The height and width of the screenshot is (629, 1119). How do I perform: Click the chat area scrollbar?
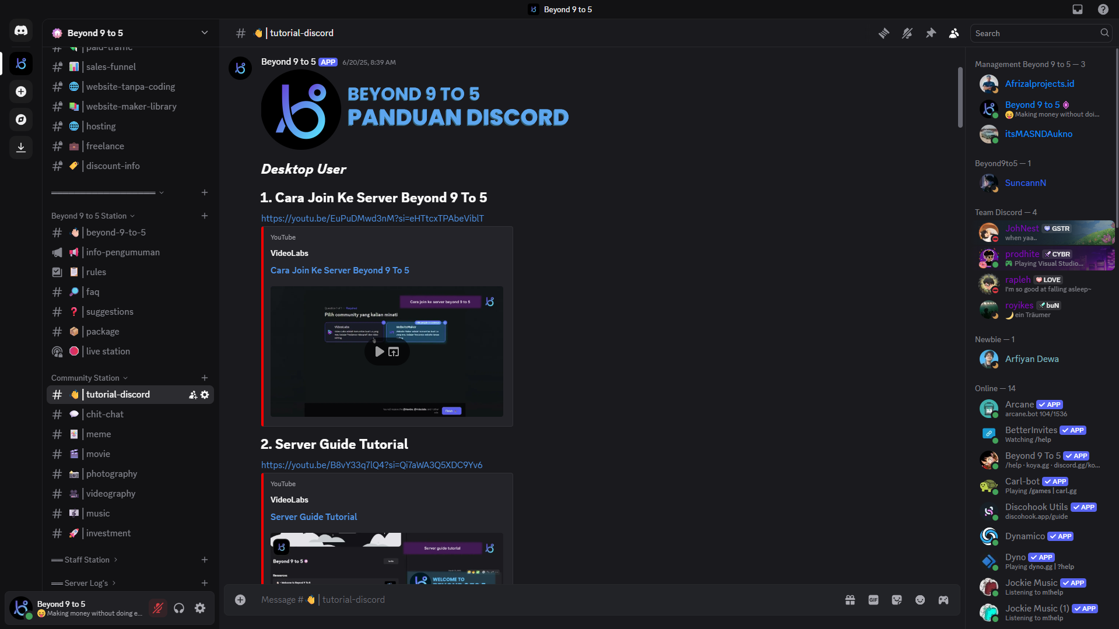[960, 97]
